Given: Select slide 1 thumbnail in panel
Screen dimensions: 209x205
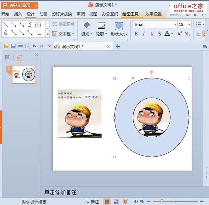Looking at the screenshot, I should tap(23, 75).
